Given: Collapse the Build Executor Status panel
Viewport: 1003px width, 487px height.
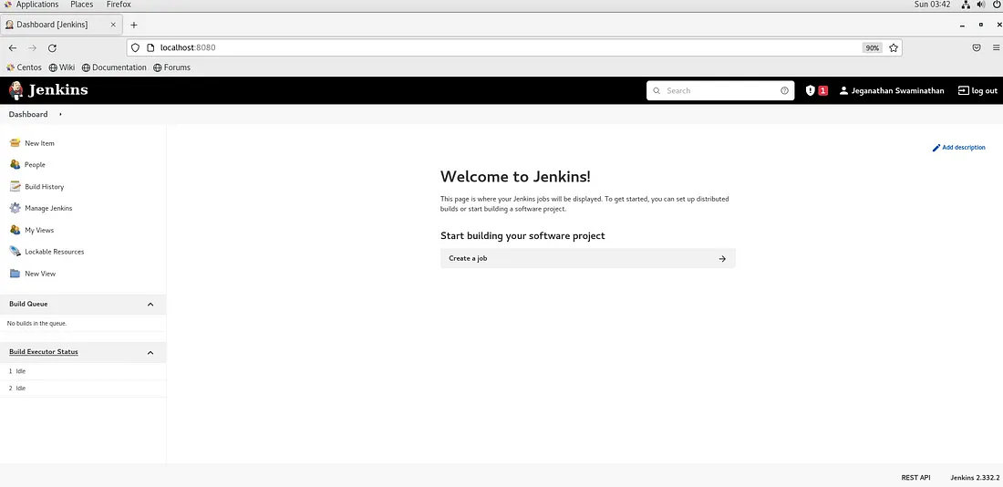Looking at the screenshot, I should 150,353.
